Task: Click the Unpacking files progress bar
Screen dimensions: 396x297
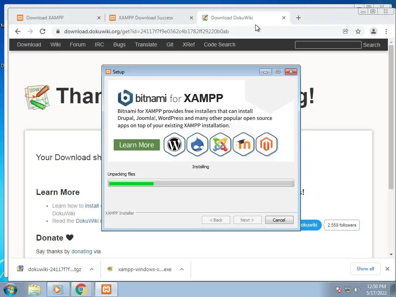Action: pos(201,183)
